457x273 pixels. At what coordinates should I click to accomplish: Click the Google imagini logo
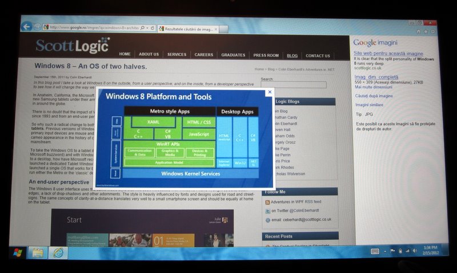[x=375, y=43]
